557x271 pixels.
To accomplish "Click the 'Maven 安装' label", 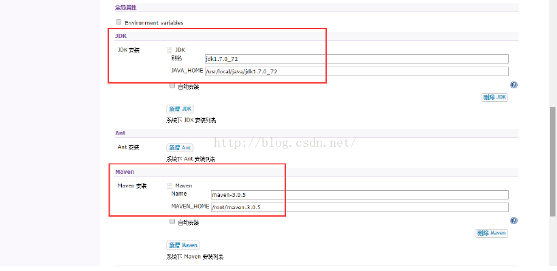I will pyautogui.click(x=132, y=185).
